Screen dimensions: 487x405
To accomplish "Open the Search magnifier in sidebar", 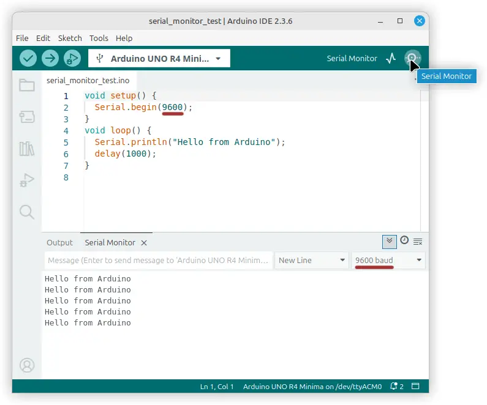I will coord(27,212).
